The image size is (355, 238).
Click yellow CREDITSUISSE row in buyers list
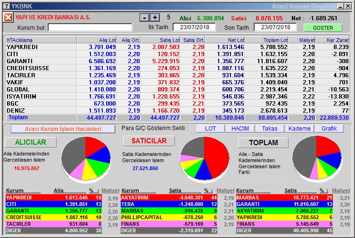tap(54, 217)
